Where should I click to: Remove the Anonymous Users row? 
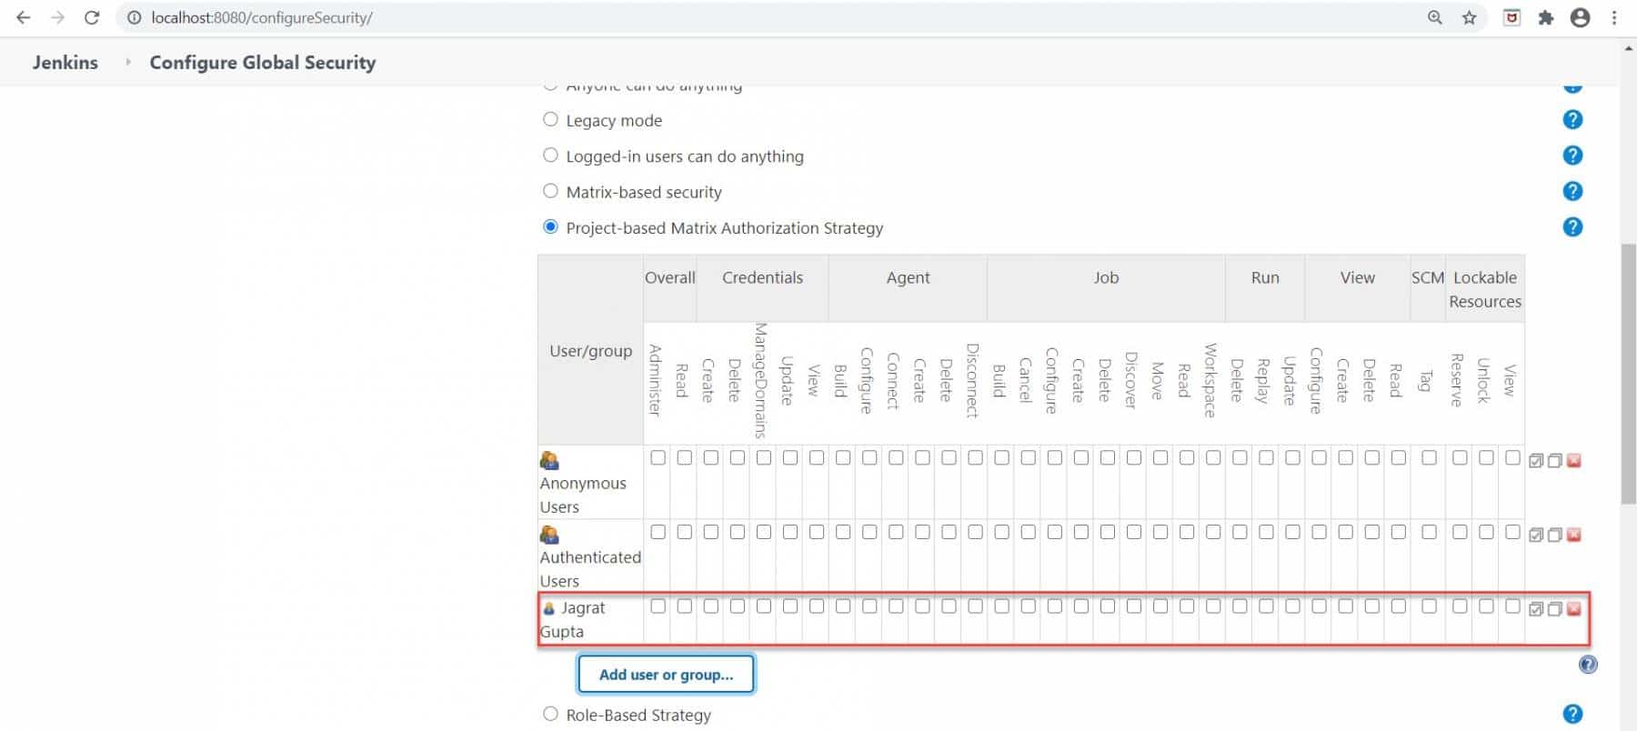[x=1574, y=461]
